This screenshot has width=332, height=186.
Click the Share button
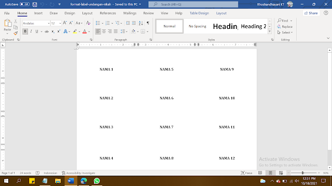[x=311, y=13]
